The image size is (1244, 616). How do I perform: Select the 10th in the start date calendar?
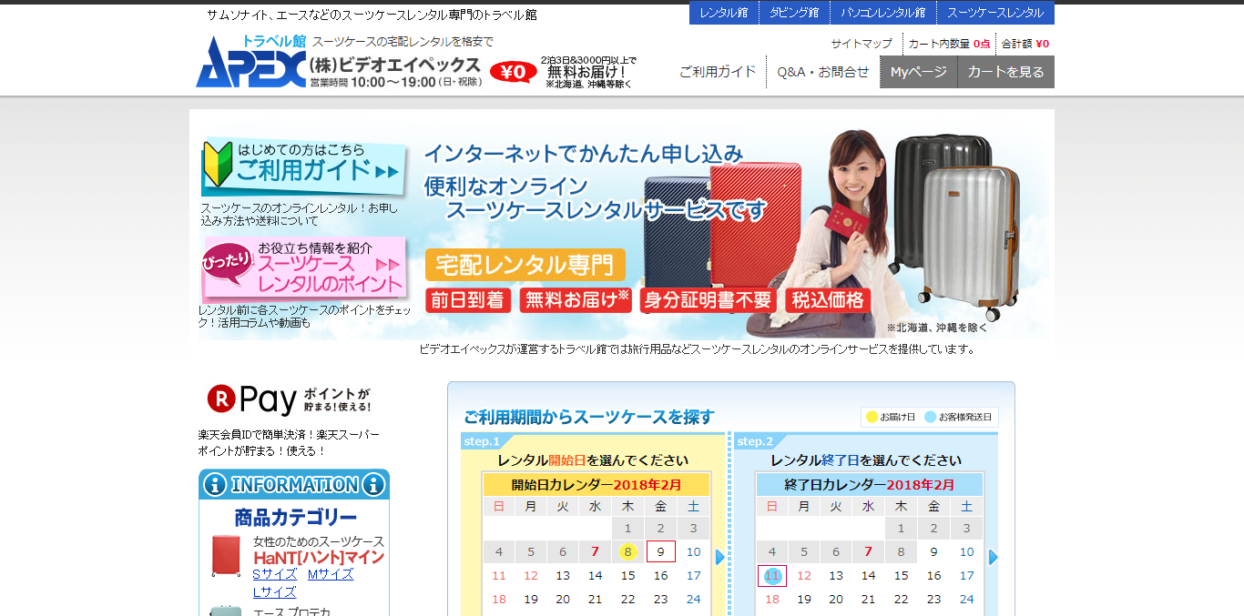point(694,551)
